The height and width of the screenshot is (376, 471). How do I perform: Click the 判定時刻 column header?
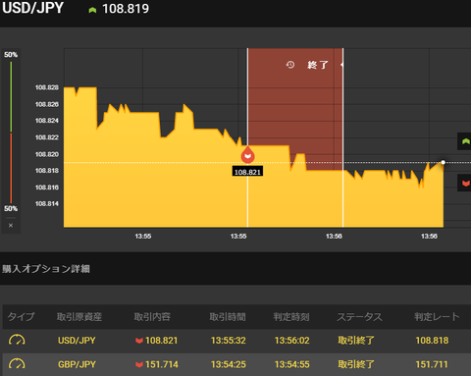[x=291, y=316]
